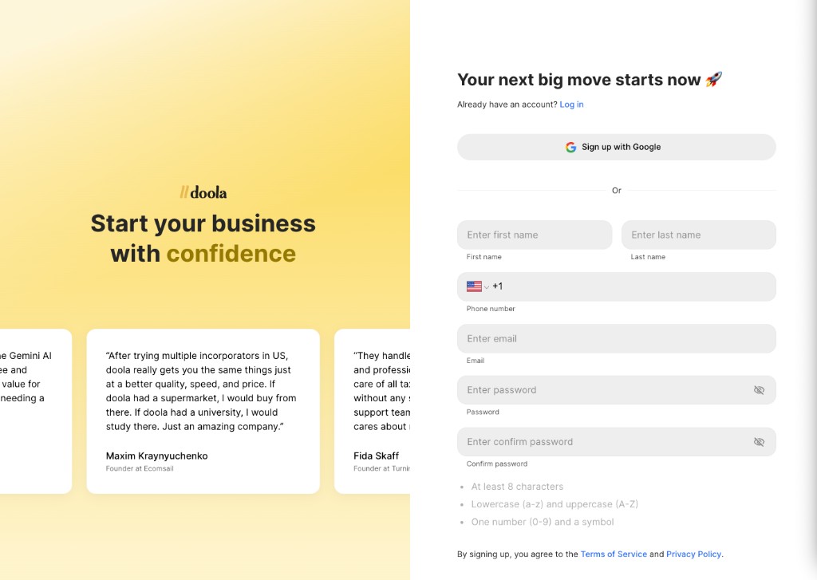
Task: Click the Enter email field
Action: (x=617, y=338)
